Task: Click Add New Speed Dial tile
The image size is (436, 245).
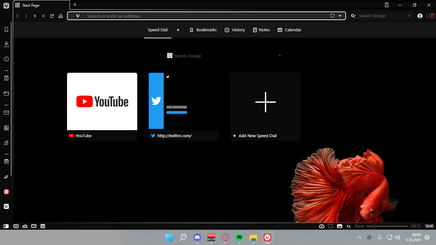Action: point(266,107)
